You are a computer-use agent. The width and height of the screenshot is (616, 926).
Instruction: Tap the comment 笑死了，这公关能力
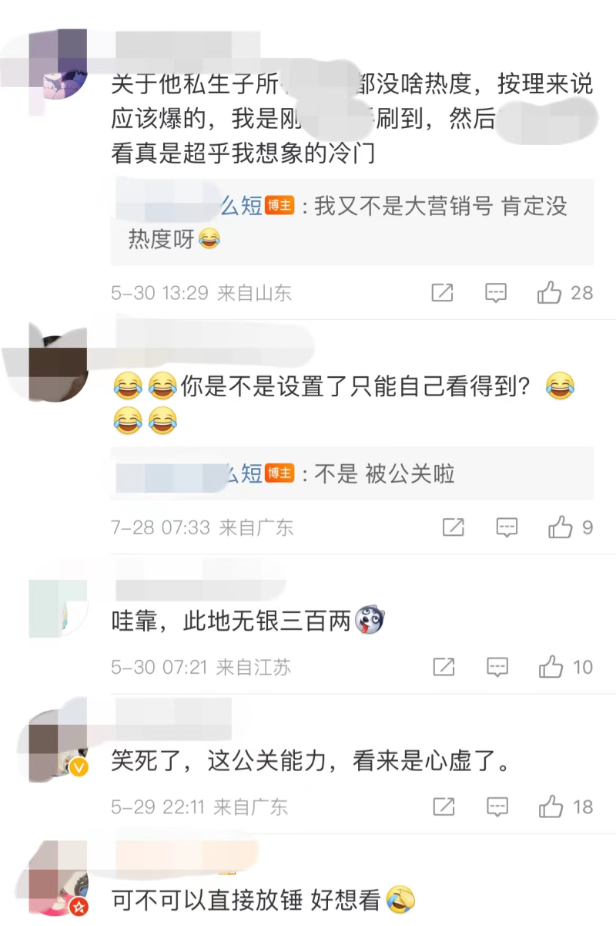(x=311, y=762)
